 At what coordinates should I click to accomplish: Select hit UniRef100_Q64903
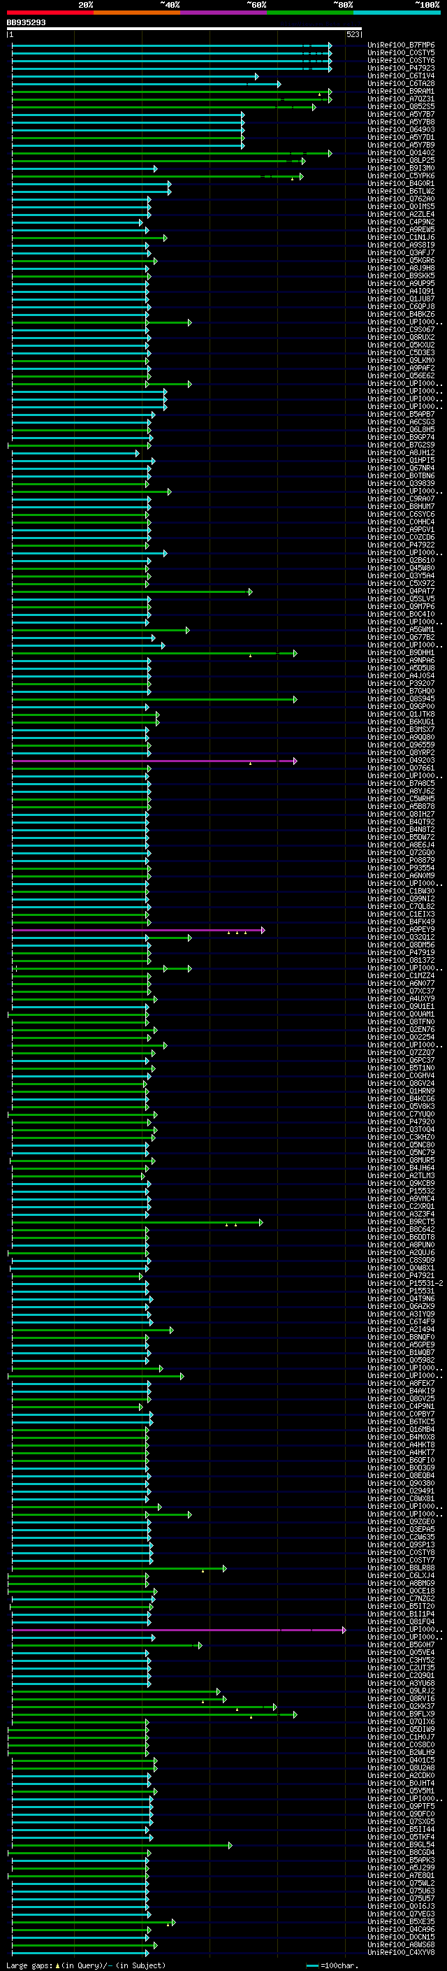401,129
